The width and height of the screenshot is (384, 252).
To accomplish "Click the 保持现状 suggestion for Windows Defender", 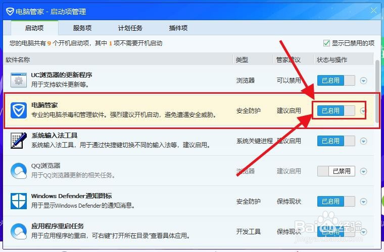I will coord(289,202).
